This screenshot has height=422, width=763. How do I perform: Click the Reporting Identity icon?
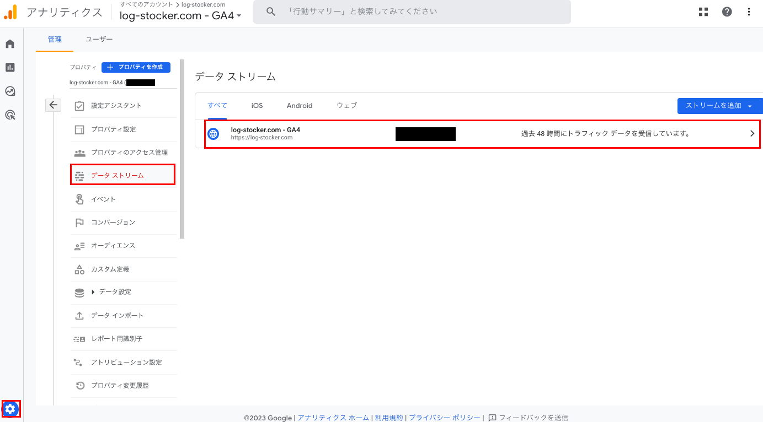point(79,339)
